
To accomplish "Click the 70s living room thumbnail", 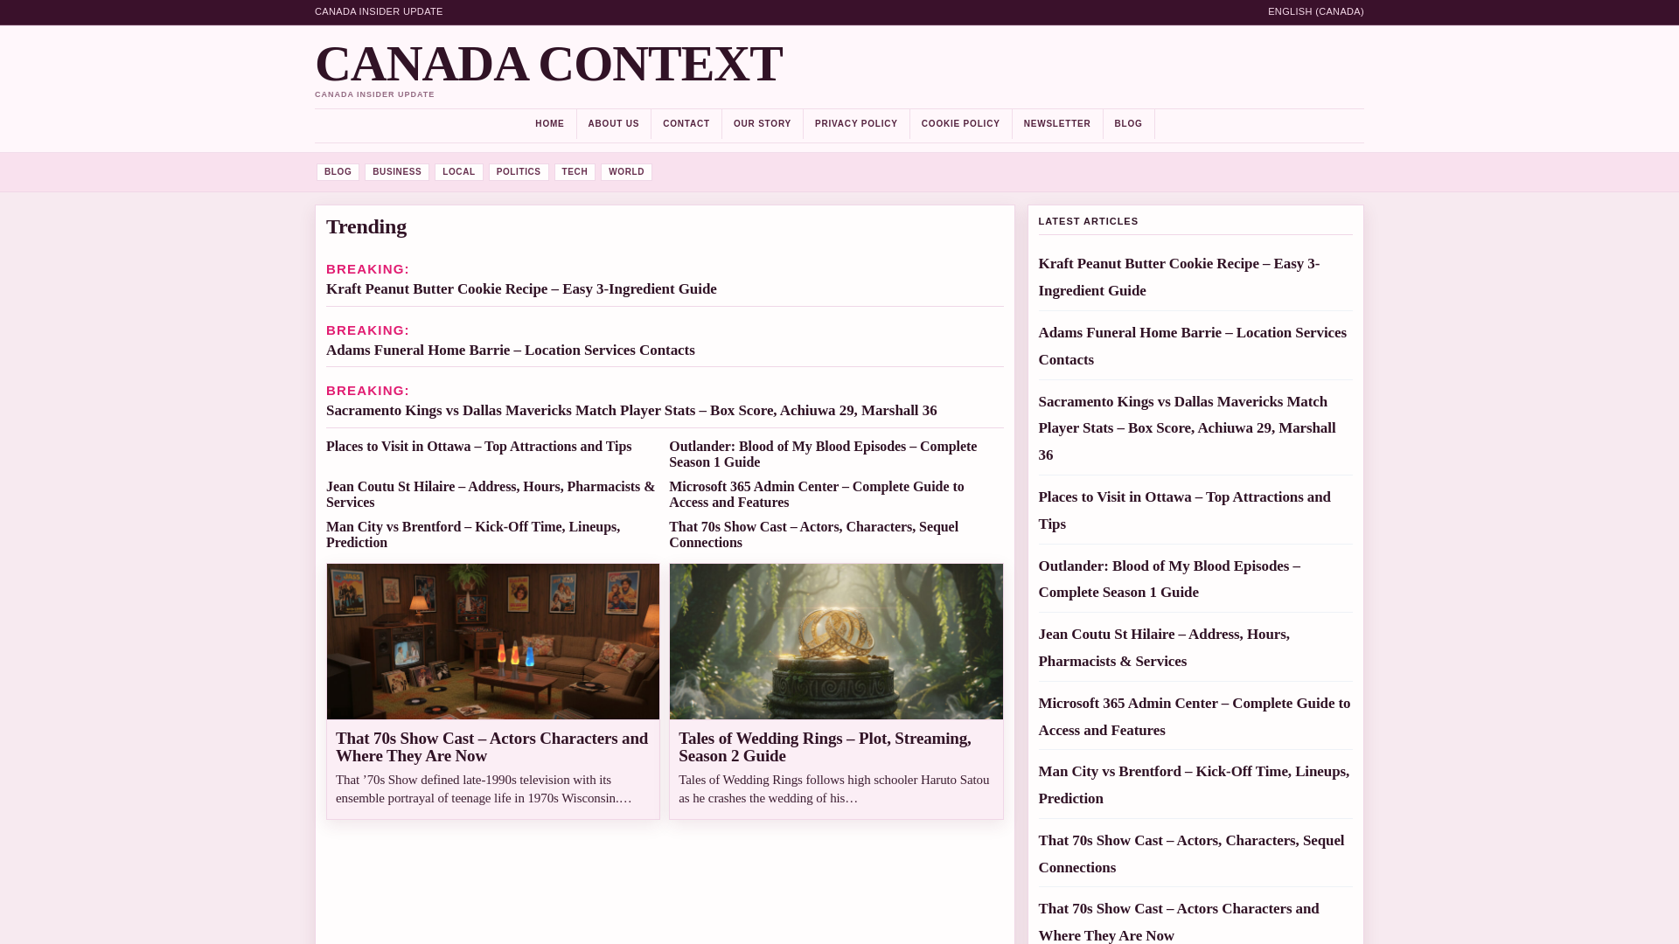I will point(493,642).
